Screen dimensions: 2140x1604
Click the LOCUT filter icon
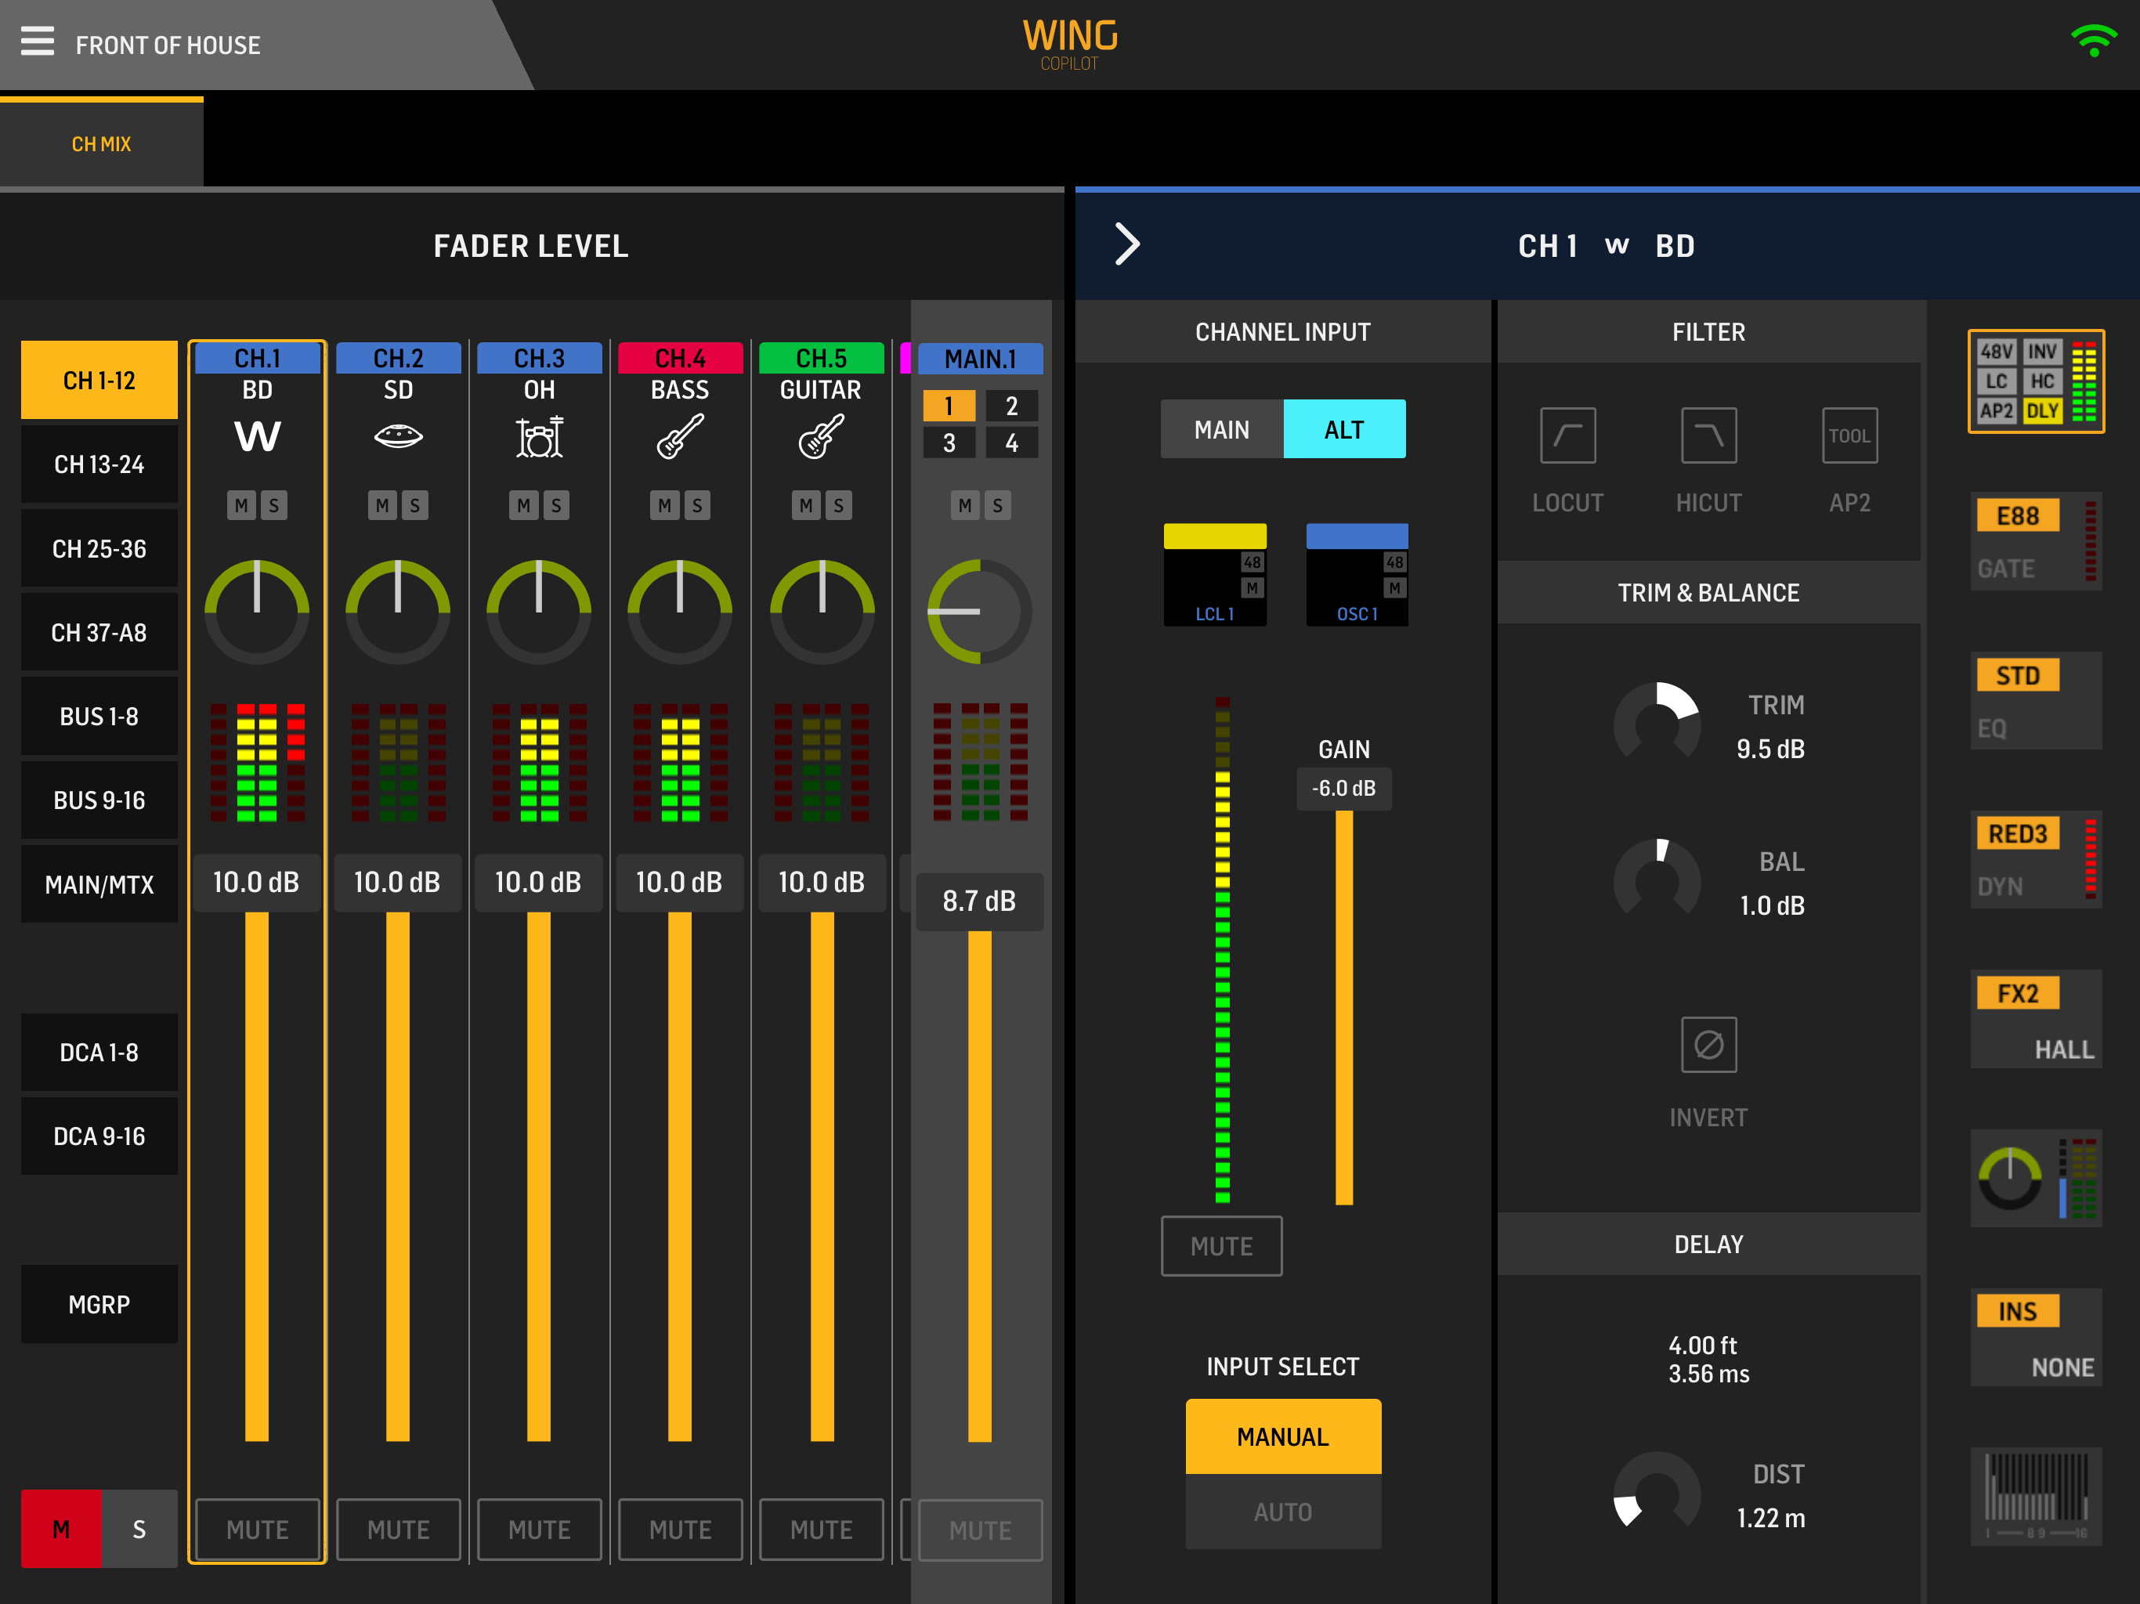click(1567, 435)
